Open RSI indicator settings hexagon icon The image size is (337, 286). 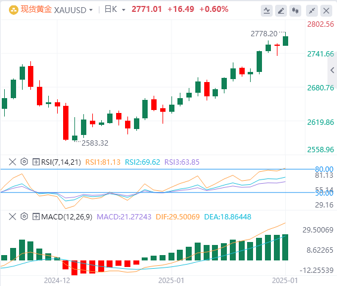[24, 162]
